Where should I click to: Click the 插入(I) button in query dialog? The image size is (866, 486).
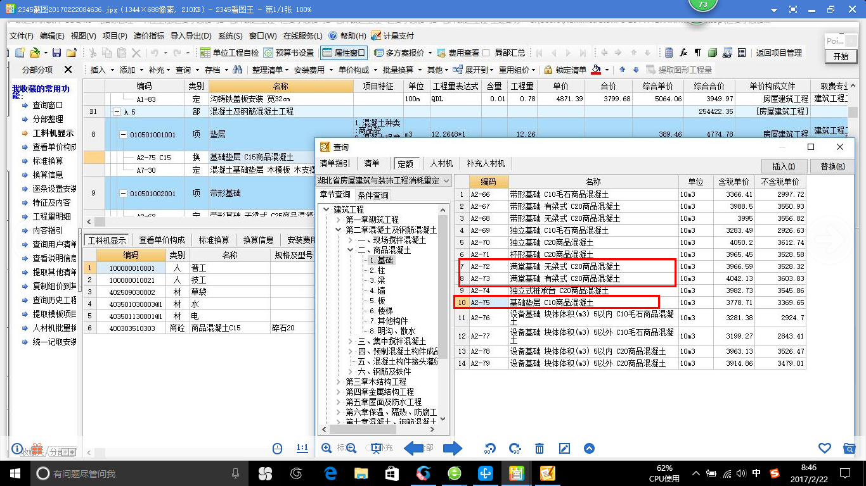[x=784, y=166]
